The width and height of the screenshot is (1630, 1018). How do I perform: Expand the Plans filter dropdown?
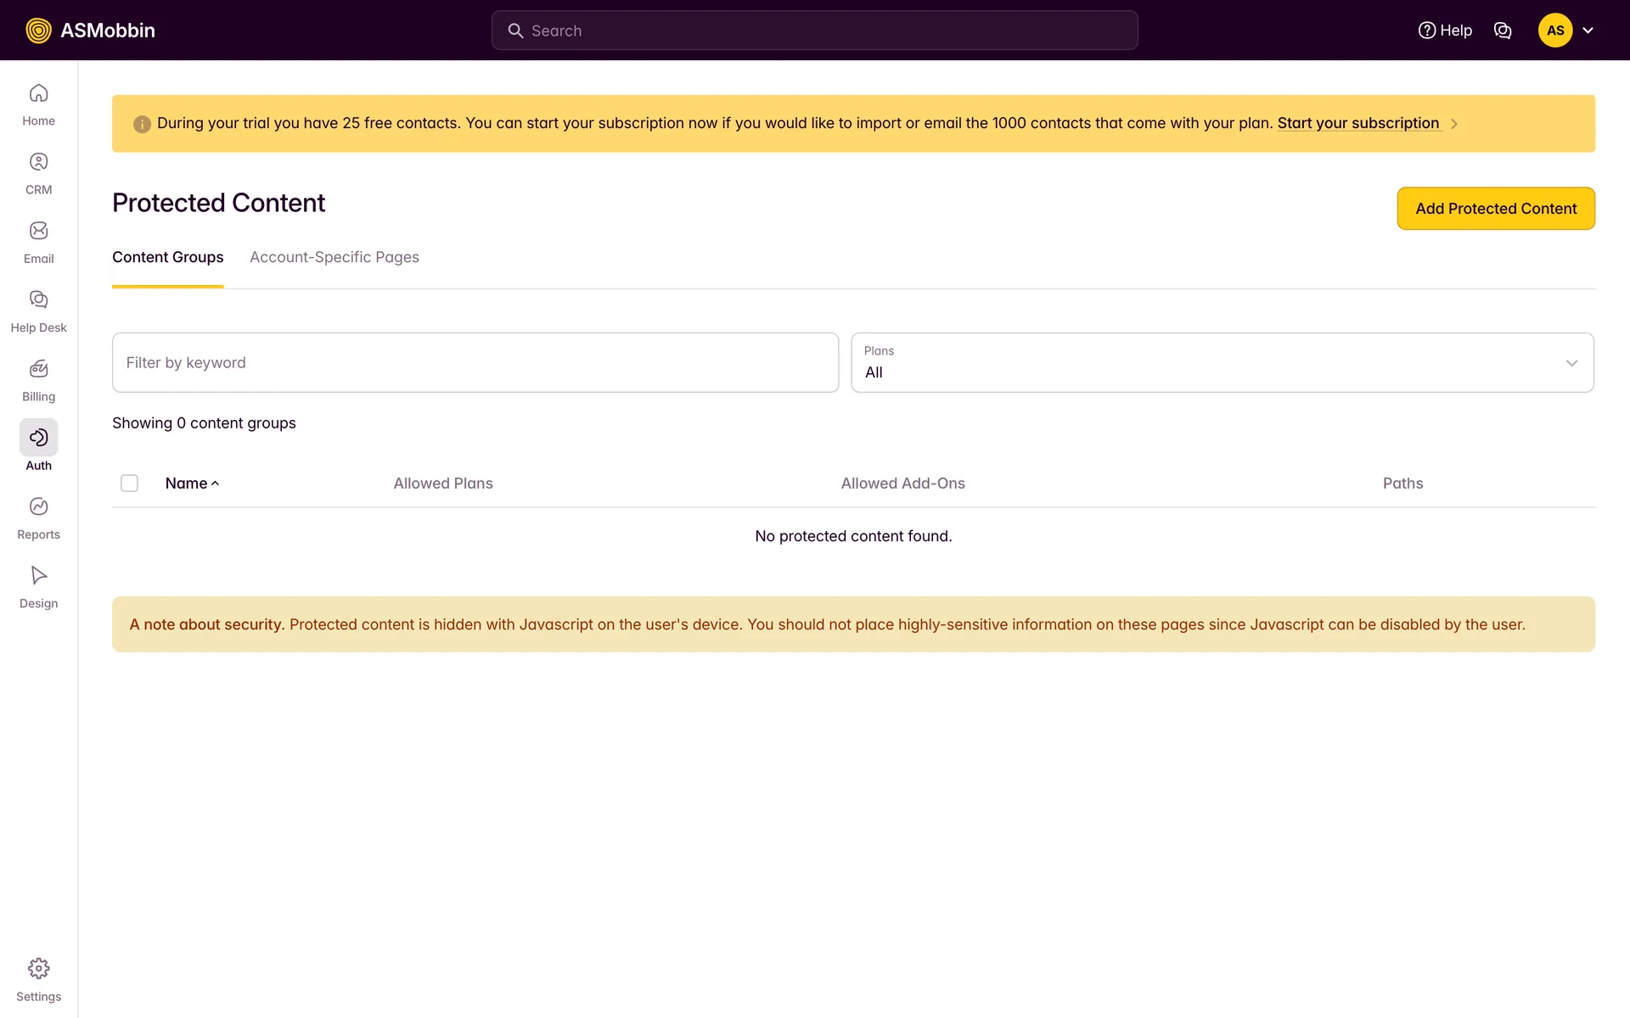(x=1222, y=362)
